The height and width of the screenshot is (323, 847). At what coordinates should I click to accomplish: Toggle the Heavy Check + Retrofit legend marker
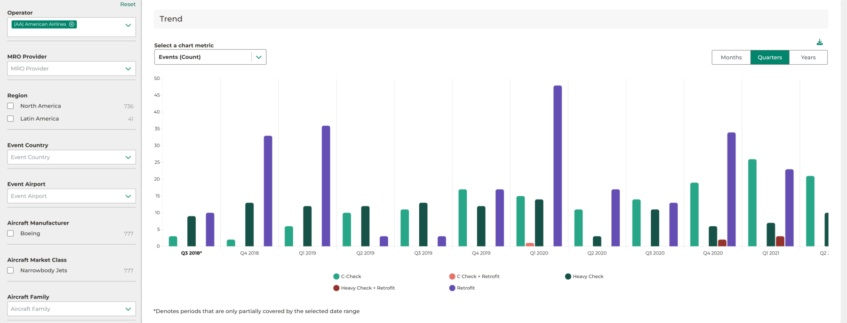(x=336, y=288)
